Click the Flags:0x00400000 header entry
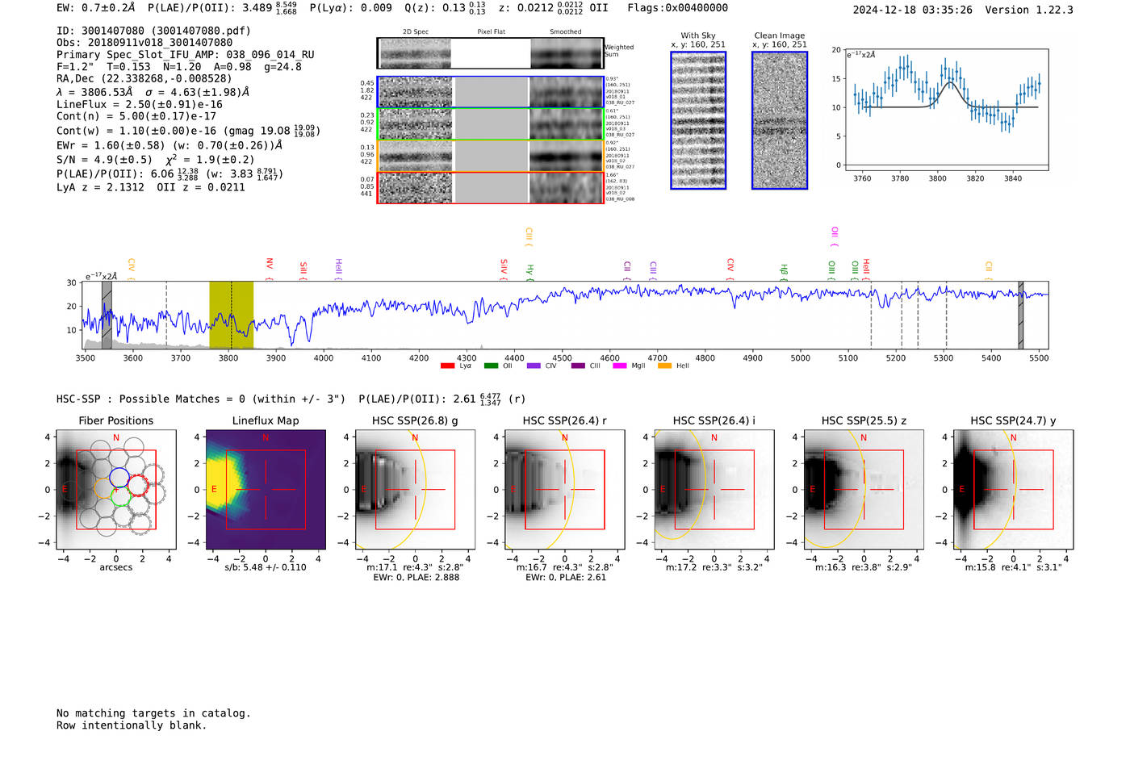The height and width of the screenshot is (769, 1130). 678,8
